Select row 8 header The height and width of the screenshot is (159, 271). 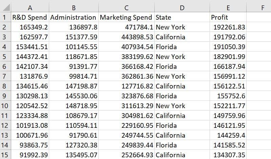click(x=5, y=86)
